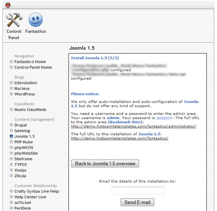
Task: Click bullet icon next to PerlDesk
Action: click(x=11, y=208)
